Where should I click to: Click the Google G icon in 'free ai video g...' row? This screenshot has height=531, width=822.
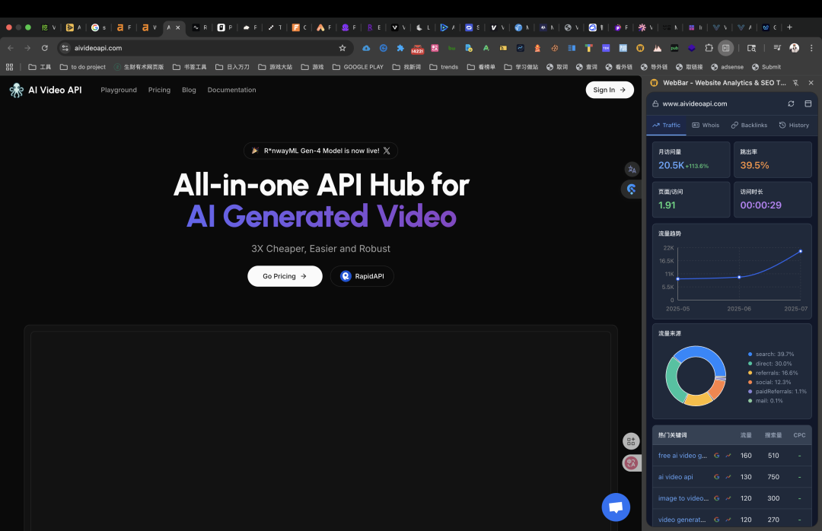[716, 456]
